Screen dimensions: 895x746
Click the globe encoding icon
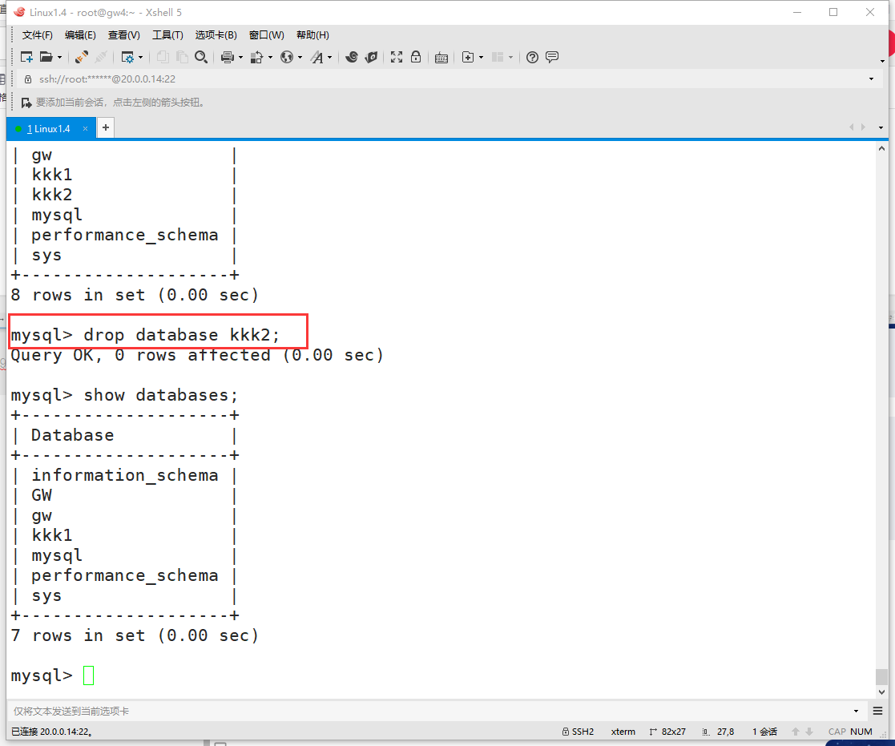pos(287,57)
